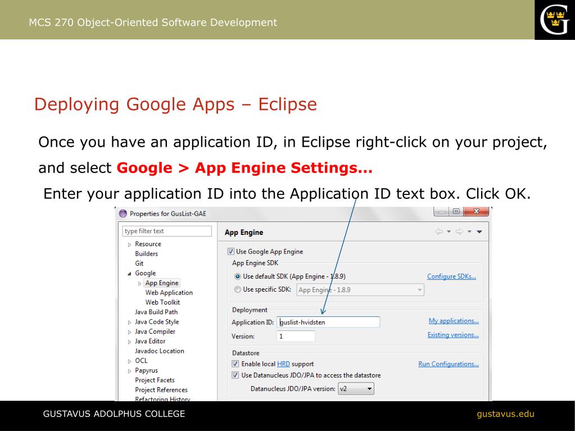Select the Use specific SDK radio button
This screenshot has height=431, width=575.
coord(238,289)
